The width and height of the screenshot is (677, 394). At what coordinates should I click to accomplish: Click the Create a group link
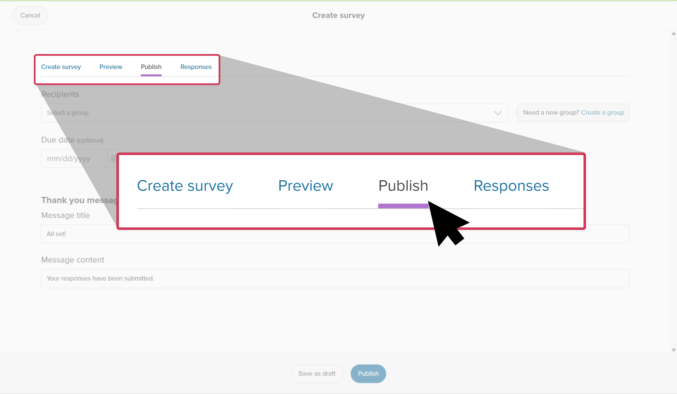click(x=603, y=113)
